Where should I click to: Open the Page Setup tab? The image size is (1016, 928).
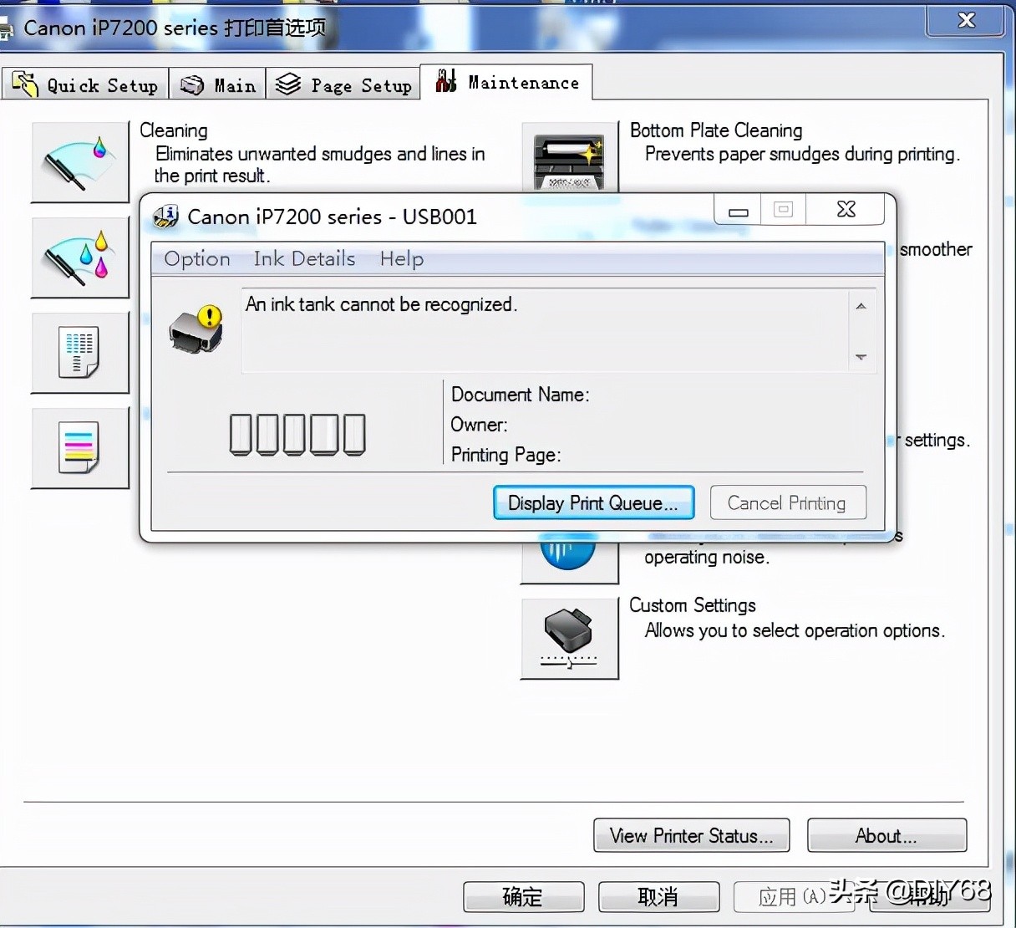(x=343, y=84)
